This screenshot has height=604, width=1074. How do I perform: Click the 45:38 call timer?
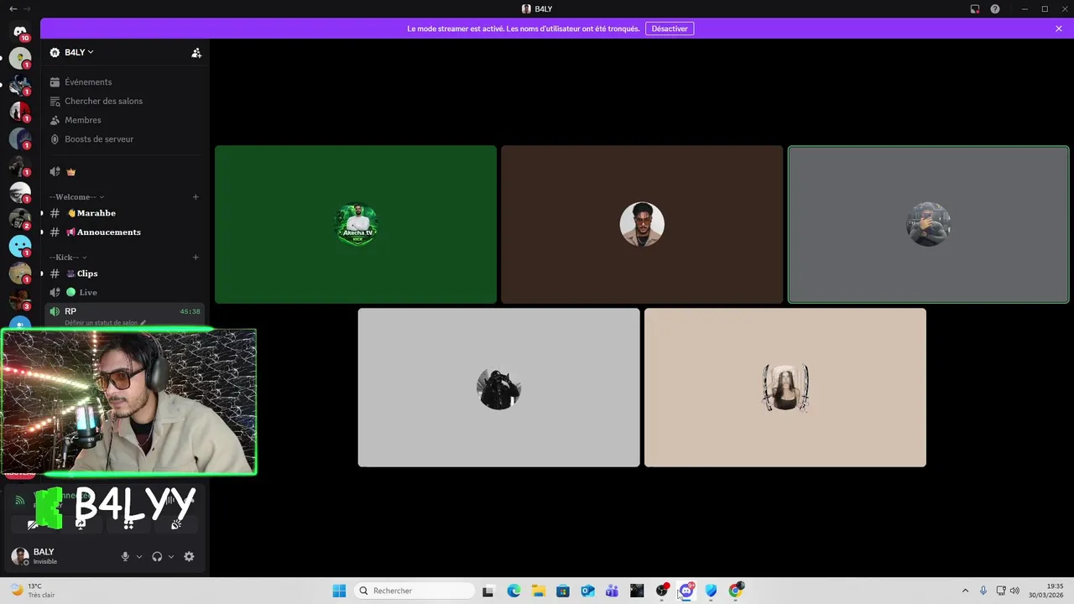point(190,311)
